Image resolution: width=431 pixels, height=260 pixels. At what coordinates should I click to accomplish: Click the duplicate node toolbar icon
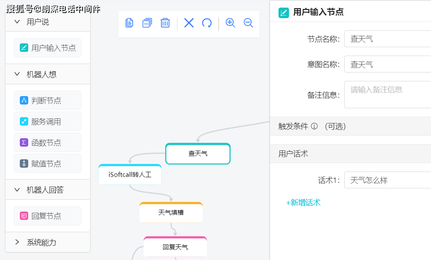tap(147, 23)
